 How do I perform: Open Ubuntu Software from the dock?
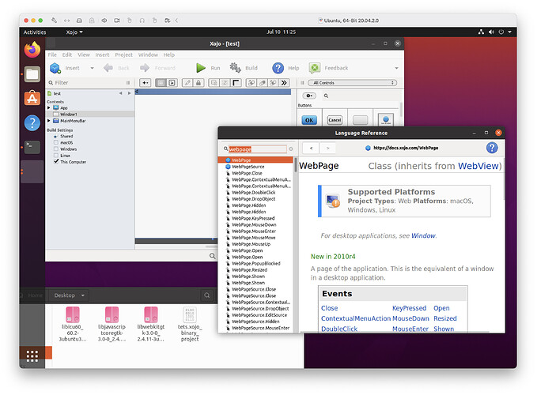pos(32,99)
